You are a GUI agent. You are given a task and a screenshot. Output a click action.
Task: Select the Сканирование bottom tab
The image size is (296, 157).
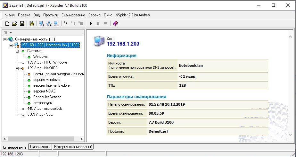click(x=14, y=147)
